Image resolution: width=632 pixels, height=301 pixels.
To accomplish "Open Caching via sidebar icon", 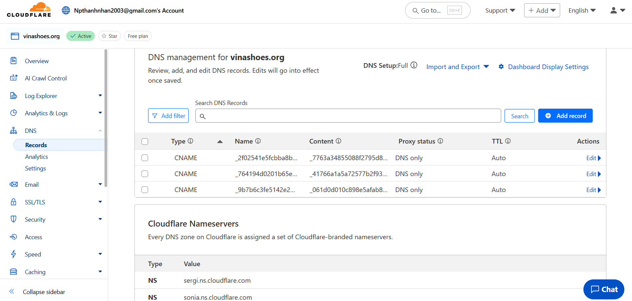I will (x=14, y=271).
